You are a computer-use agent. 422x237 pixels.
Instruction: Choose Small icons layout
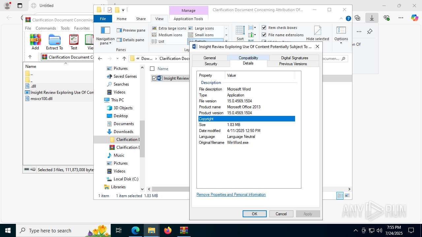pos(201,35)
